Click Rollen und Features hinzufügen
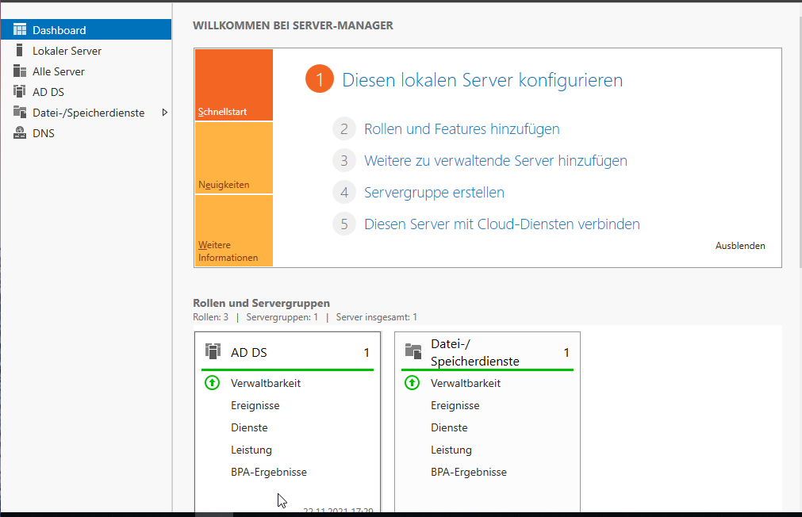The width and height of the screenshot is (802, 517). [x=462, y=128]
